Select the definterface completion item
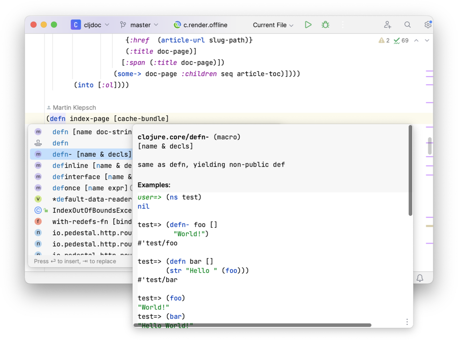 tap(81, 177)
